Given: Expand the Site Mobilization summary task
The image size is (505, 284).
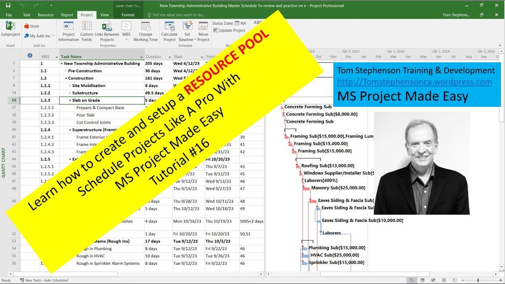Looking at the screenshot, I should point(70,86).
